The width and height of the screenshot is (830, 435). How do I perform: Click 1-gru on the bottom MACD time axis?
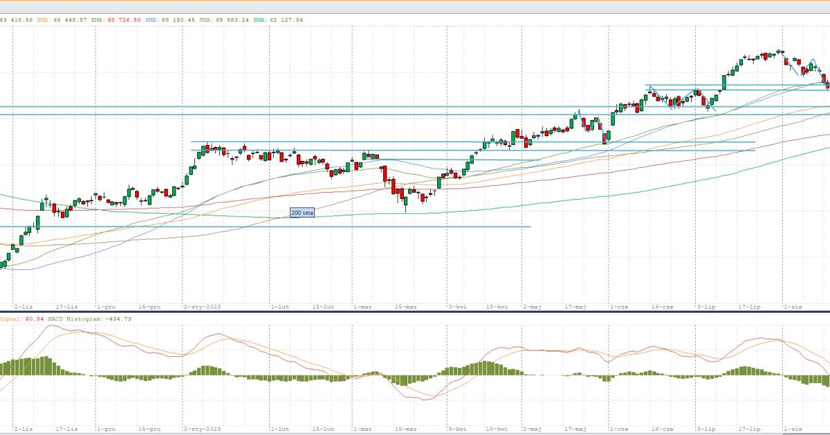(x=106, y=429)
